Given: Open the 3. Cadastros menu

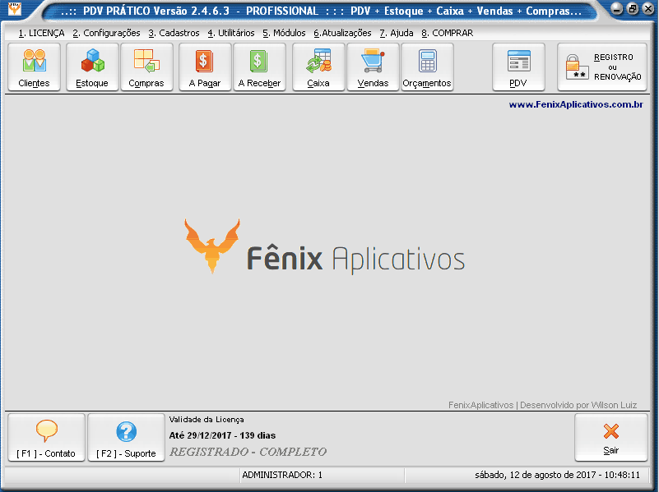Looking at the screenshot, I should click(x=174, y=33).
